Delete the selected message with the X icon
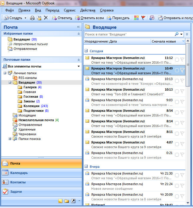This screenshot has height=208, width=193. [46, 18]
